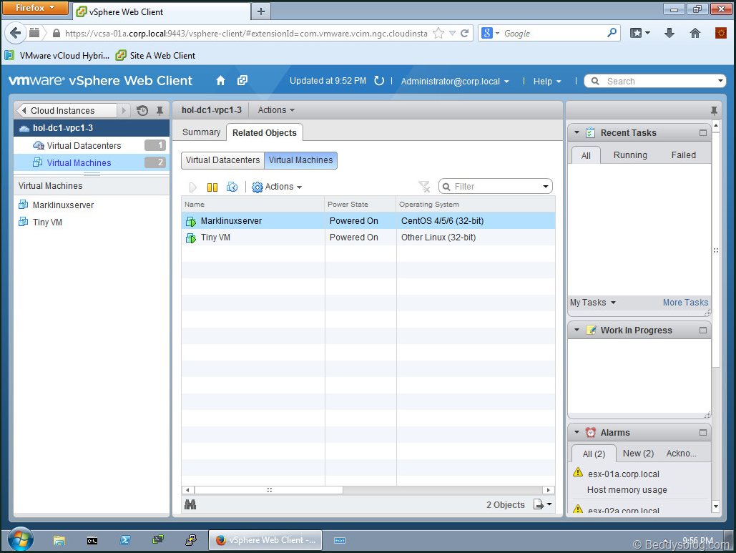Expand the Filter field dropdown arrow

(546, 187)
